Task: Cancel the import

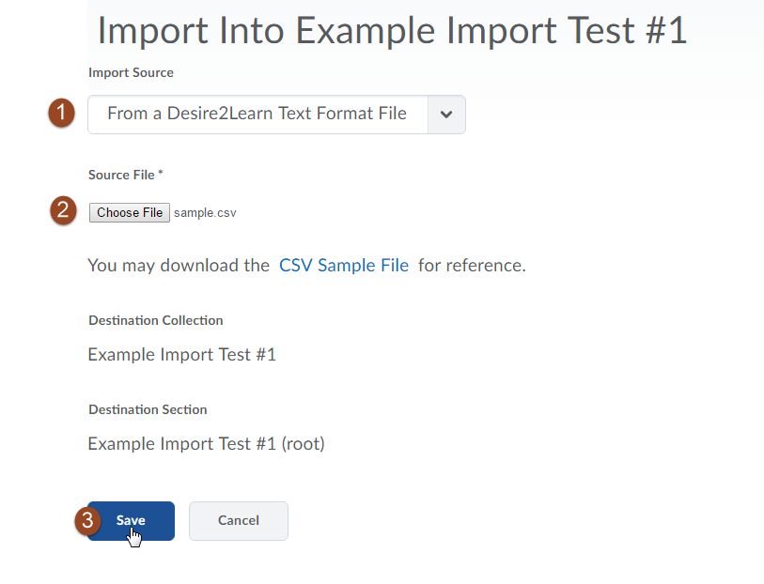Action: (x=239, y=521)
